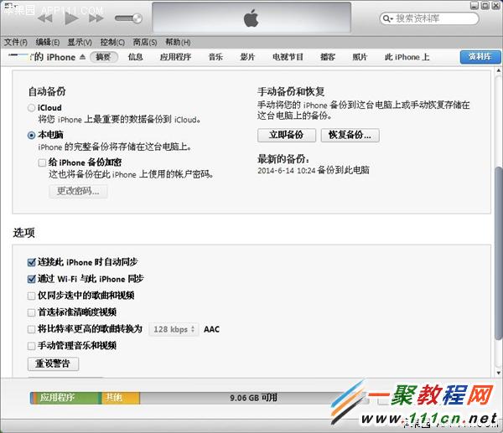503x433 pixels.
Task: Switch to the 信息 tab
Action: [135, 57]
